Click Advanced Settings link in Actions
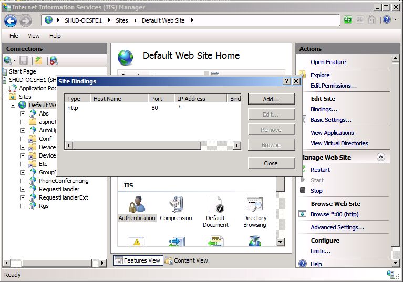This screenshot has width=403, height=282. (337, 227)
